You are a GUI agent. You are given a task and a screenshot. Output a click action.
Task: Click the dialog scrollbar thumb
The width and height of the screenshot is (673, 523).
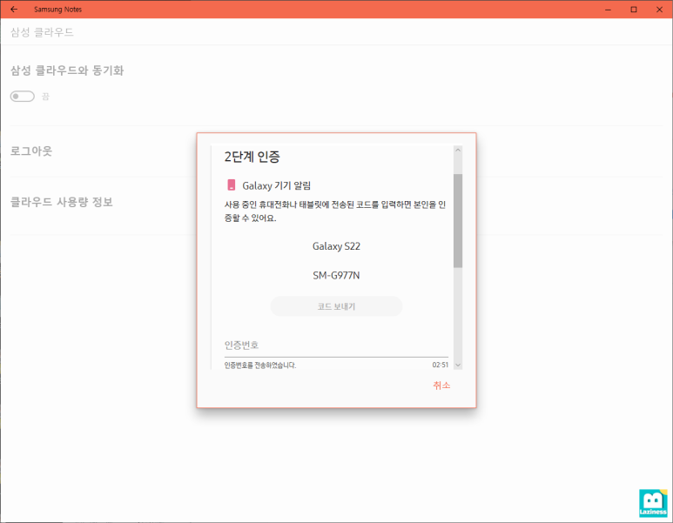458,220
